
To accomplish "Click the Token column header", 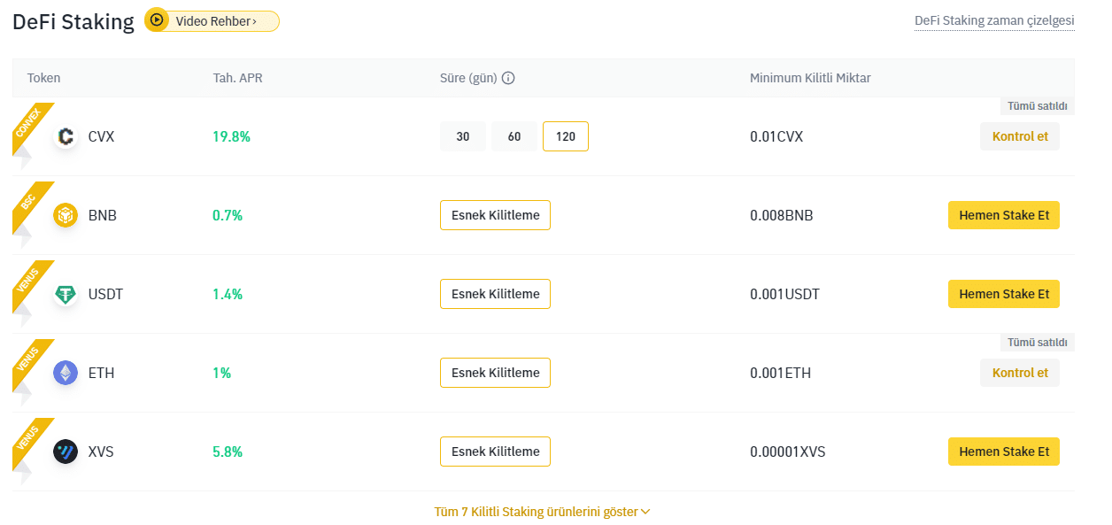I will pyautogui.click(x=44, y=78).
